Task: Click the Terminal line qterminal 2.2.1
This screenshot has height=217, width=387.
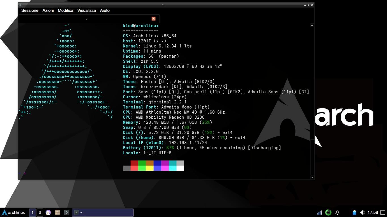Action: pos(155,102)
